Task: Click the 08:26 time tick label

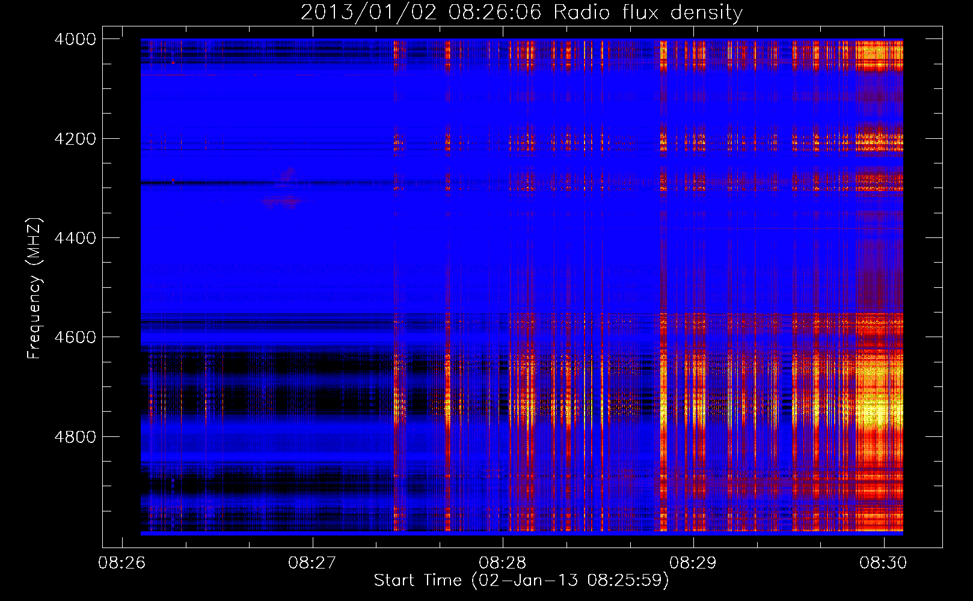Action: pyautogui.click(x=122, y=563)
